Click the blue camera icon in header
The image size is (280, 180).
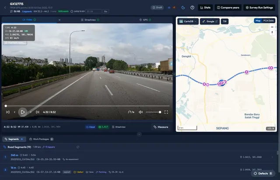[169, 7]
